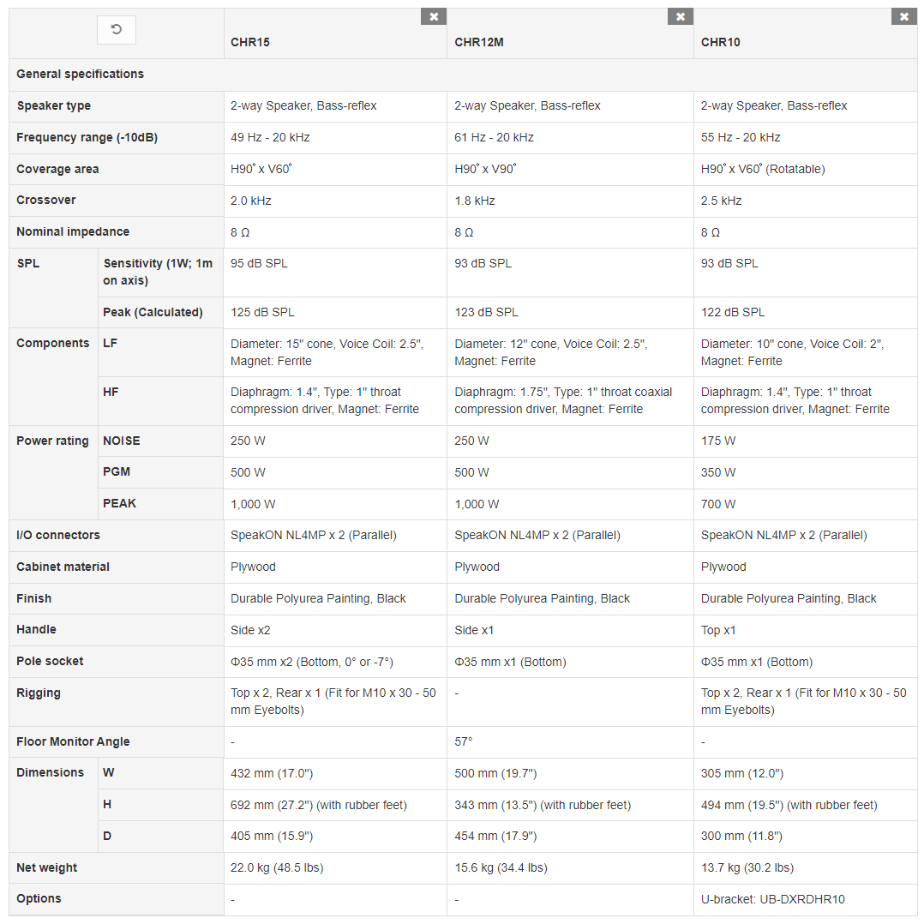Click the reset comparison arrow icon
The width and height of the screenshot is (924, 924).
point(117,30)
